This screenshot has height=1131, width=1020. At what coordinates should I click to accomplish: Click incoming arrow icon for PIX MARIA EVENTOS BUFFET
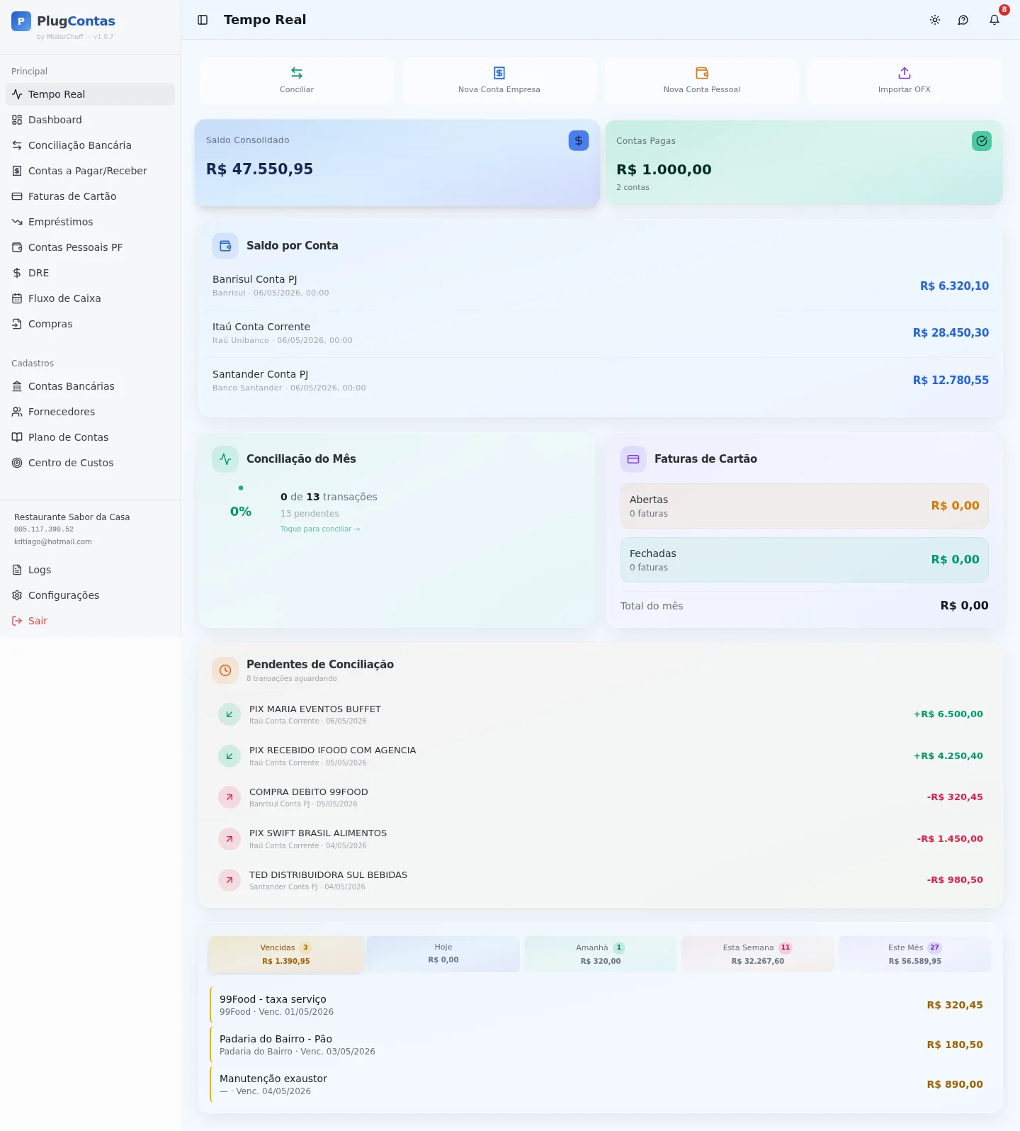[x=229, y=714]
